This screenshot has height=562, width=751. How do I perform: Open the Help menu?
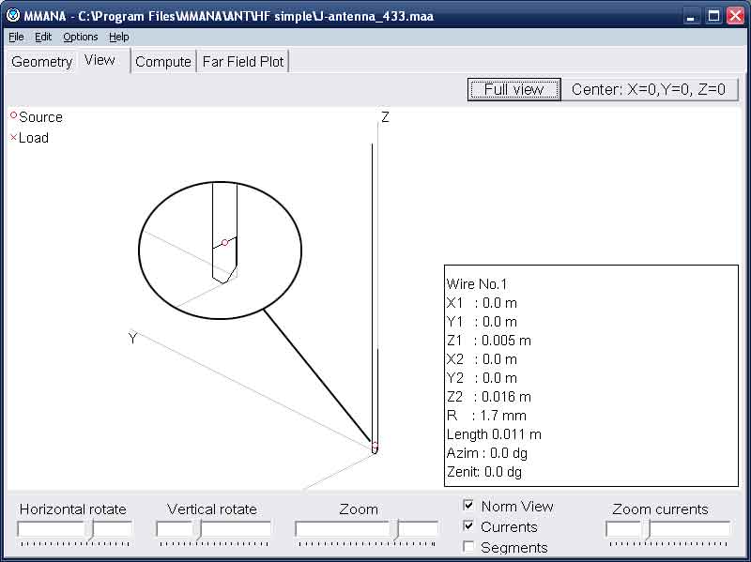coord(119,37)
